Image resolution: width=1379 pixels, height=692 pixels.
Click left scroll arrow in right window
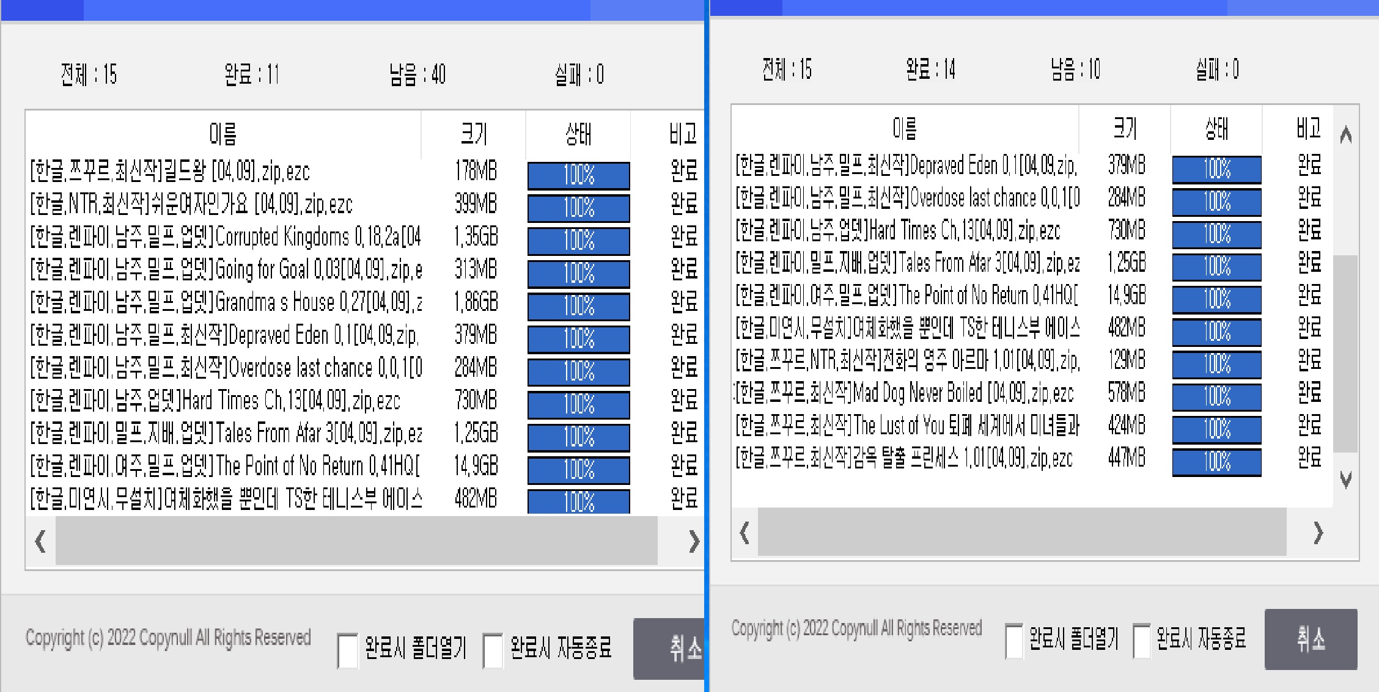tap(745, 533)
